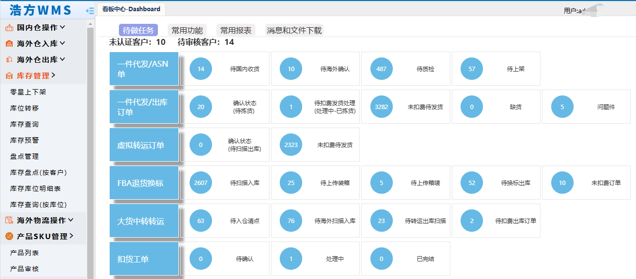Open the 52 待换标出库 count circle
The image size is (636, 279).
472,183
